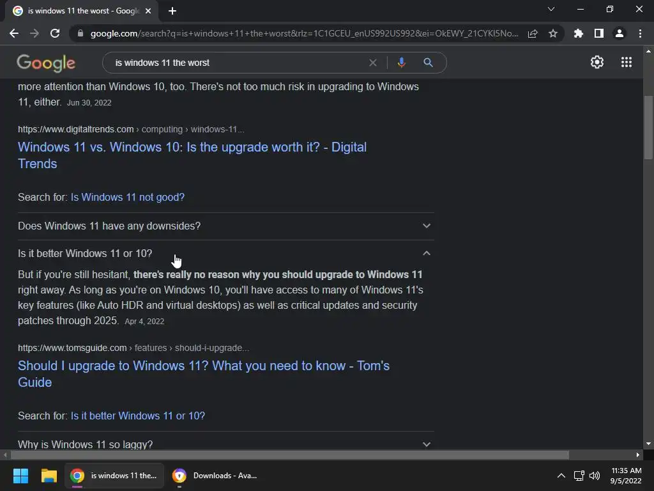Open volume control tray icon
The image size is (654, 491).
tap(595, 476)
